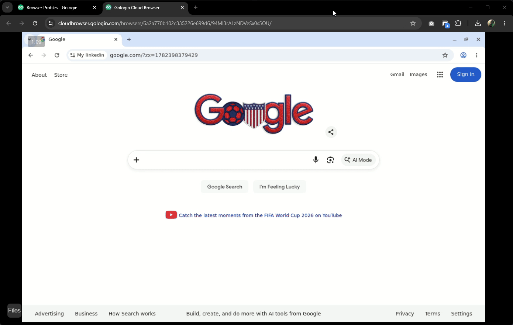This screenshot has height=325, width=513.
Task: Open the Settings footer menu
Action: pos(461,314)
